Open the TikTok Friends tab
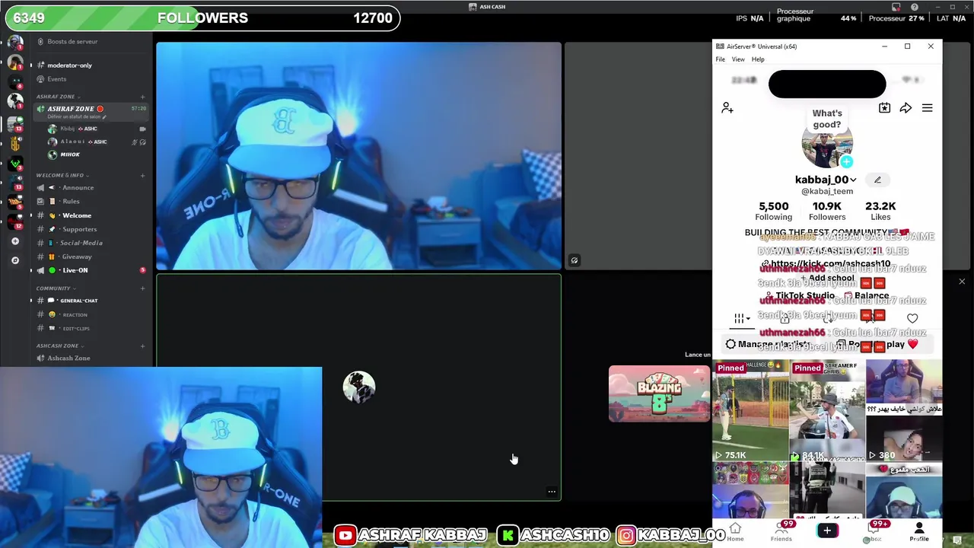 point(781,531)
